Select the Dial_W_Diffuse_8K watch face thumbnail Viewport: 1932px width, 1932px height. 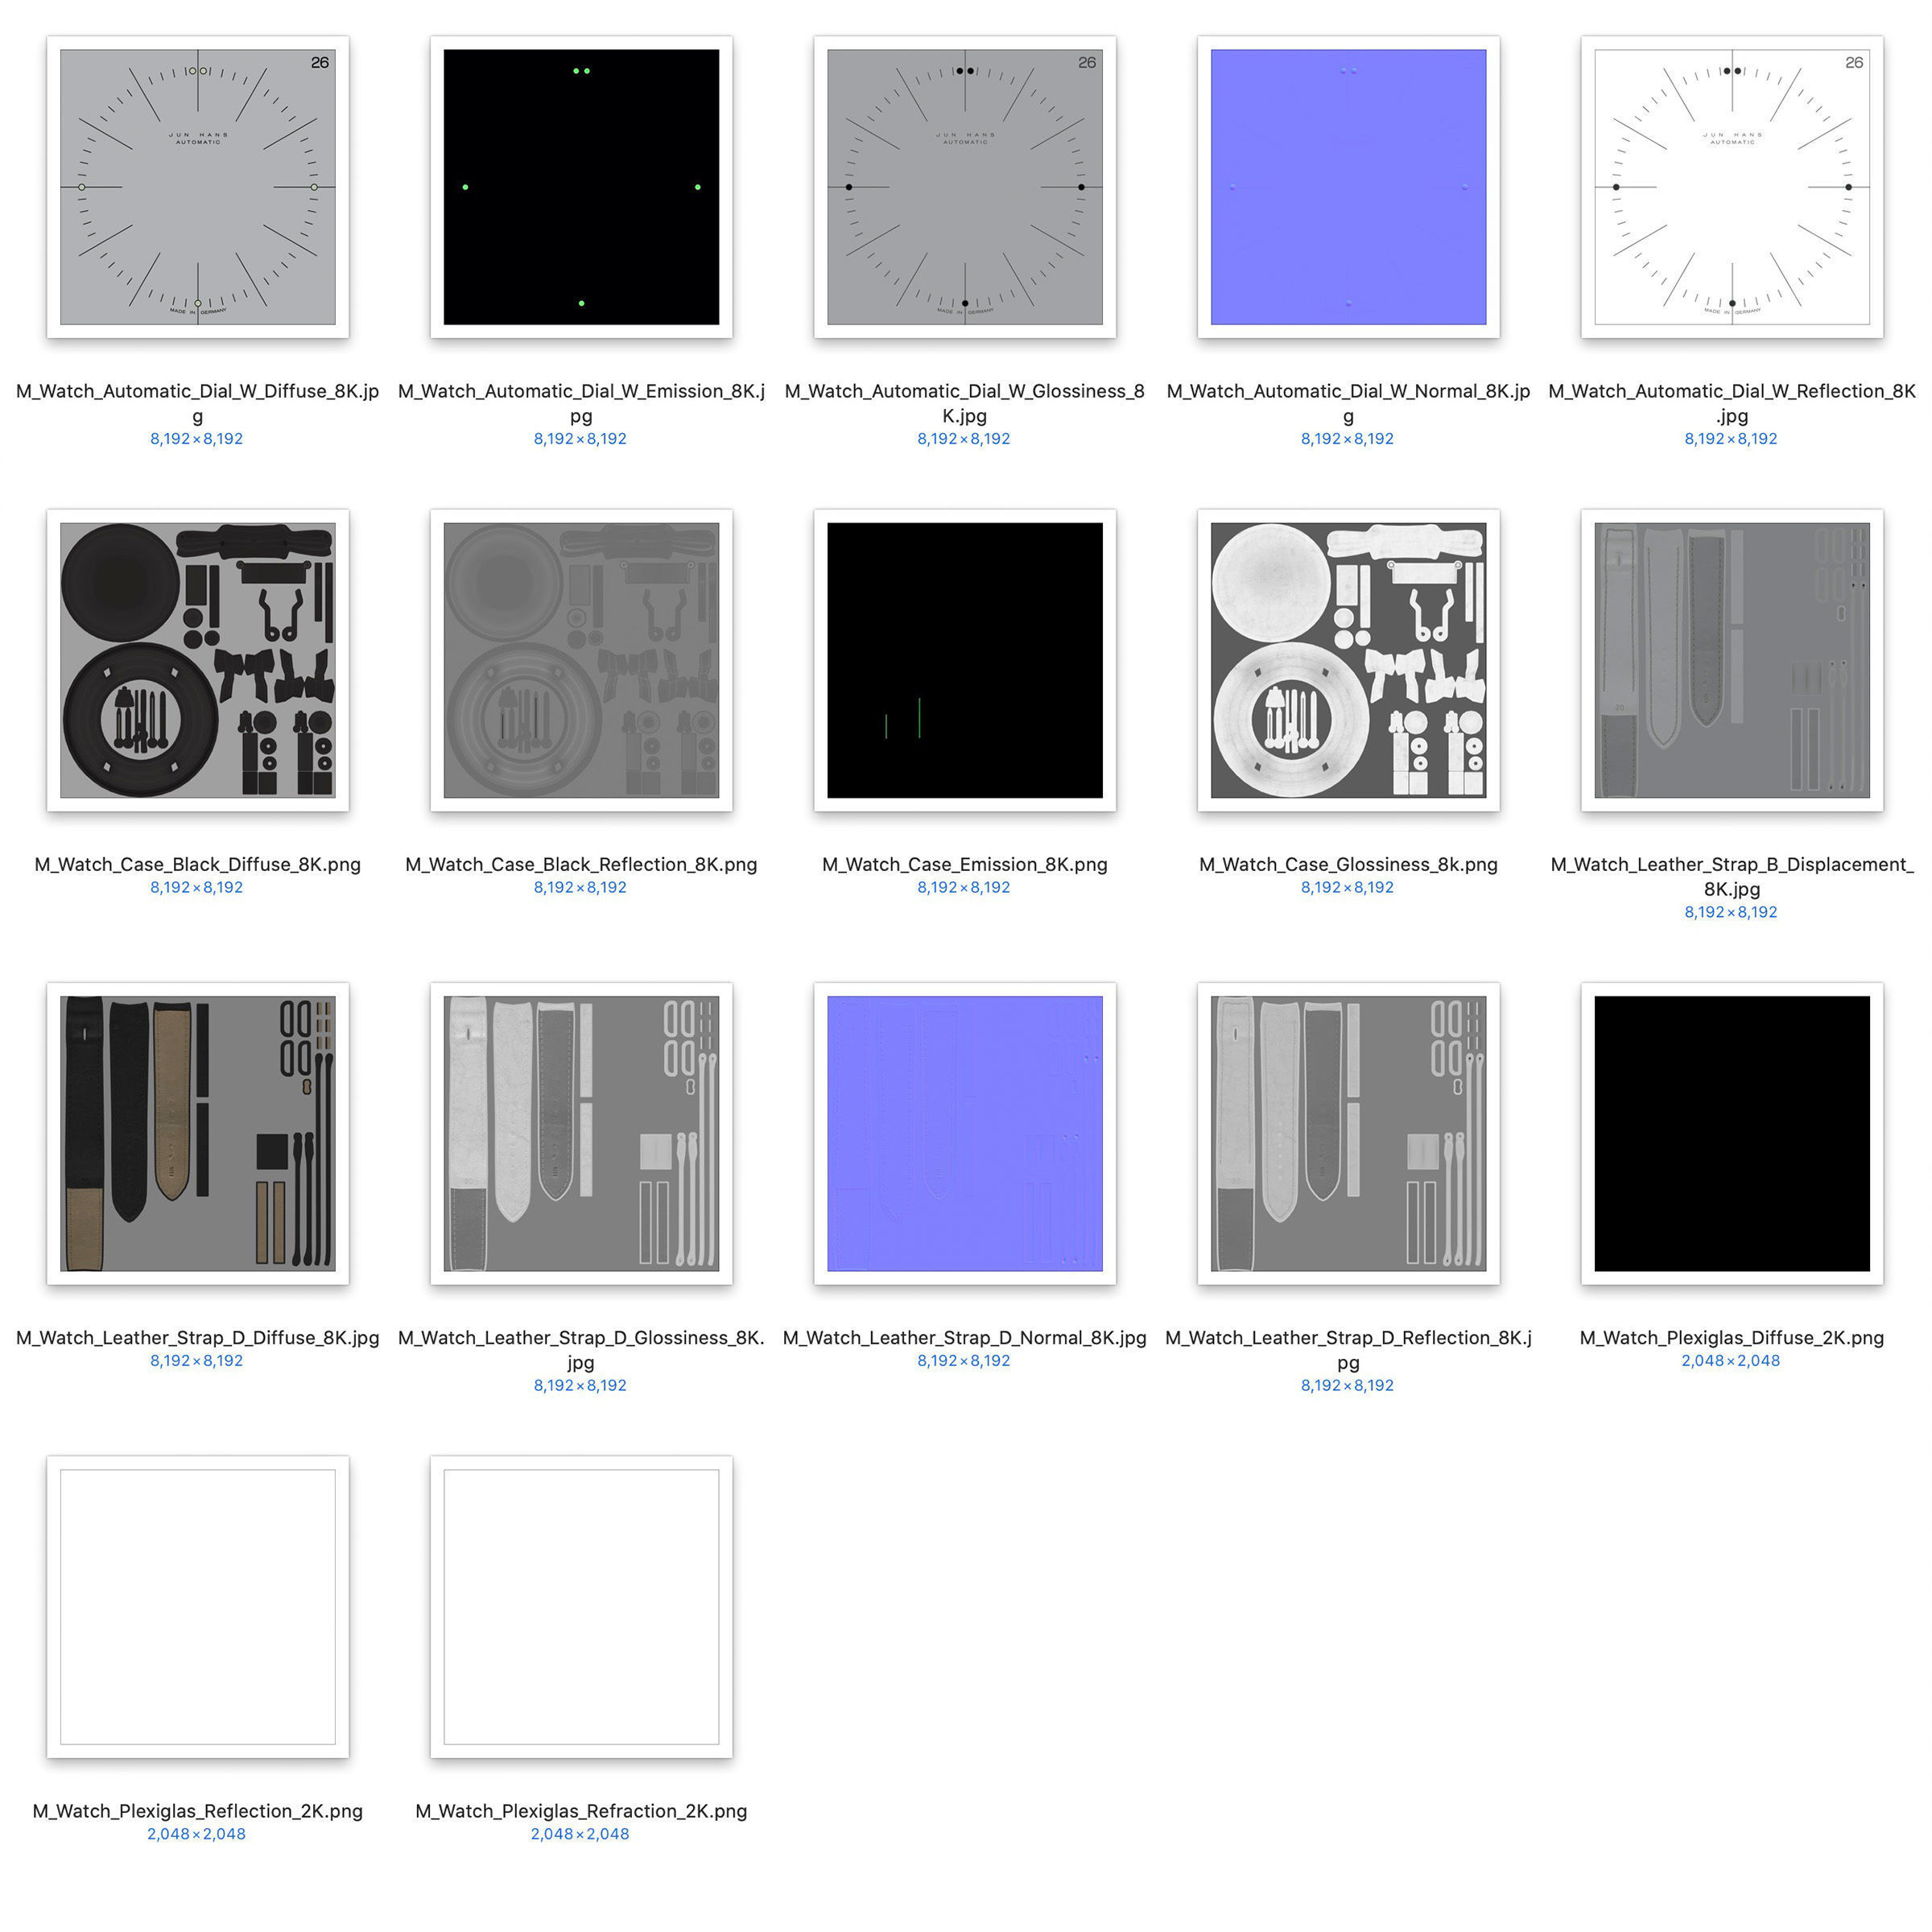[x=197, y=187]
